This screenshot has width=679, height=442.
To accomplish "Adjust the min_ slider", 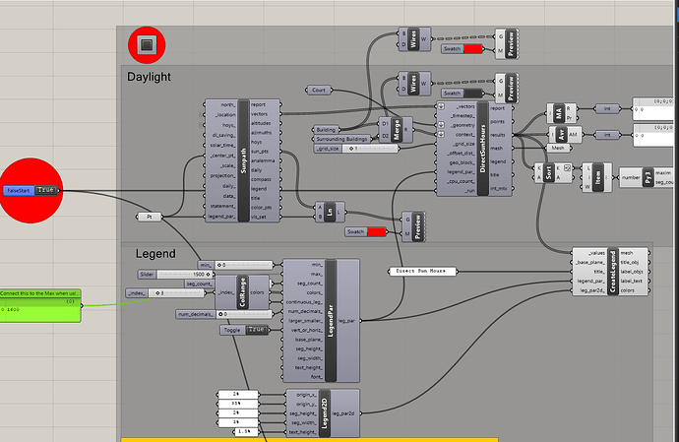I will (x=243, y=265).
